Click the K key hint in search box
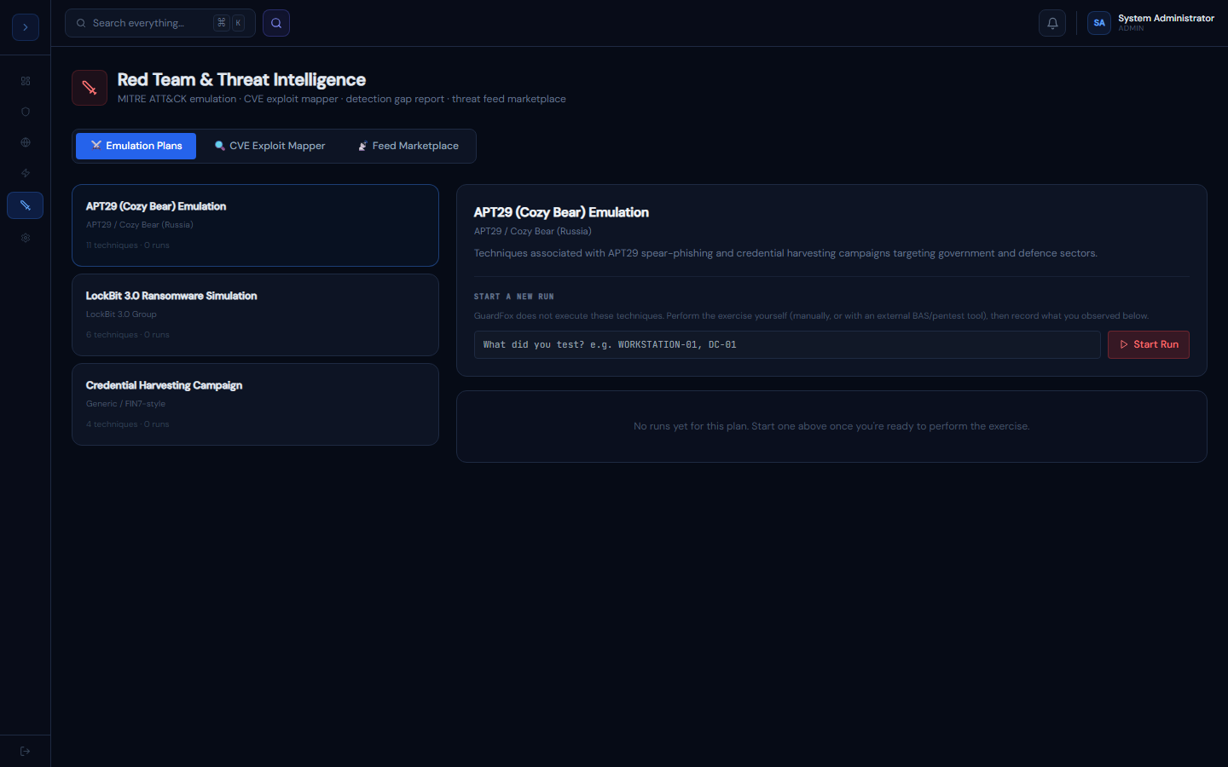Screen dimensions: 1228x767 pyautogui.click(x=239, y=23)
